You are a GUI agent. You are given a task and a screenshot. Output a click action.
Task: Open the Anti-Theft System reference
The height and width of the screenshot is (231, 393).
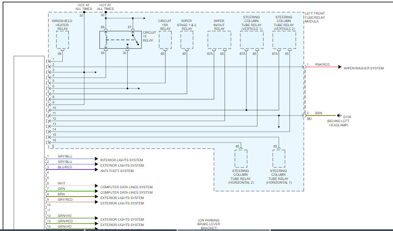pyautogui.click(x=117, y=171)
